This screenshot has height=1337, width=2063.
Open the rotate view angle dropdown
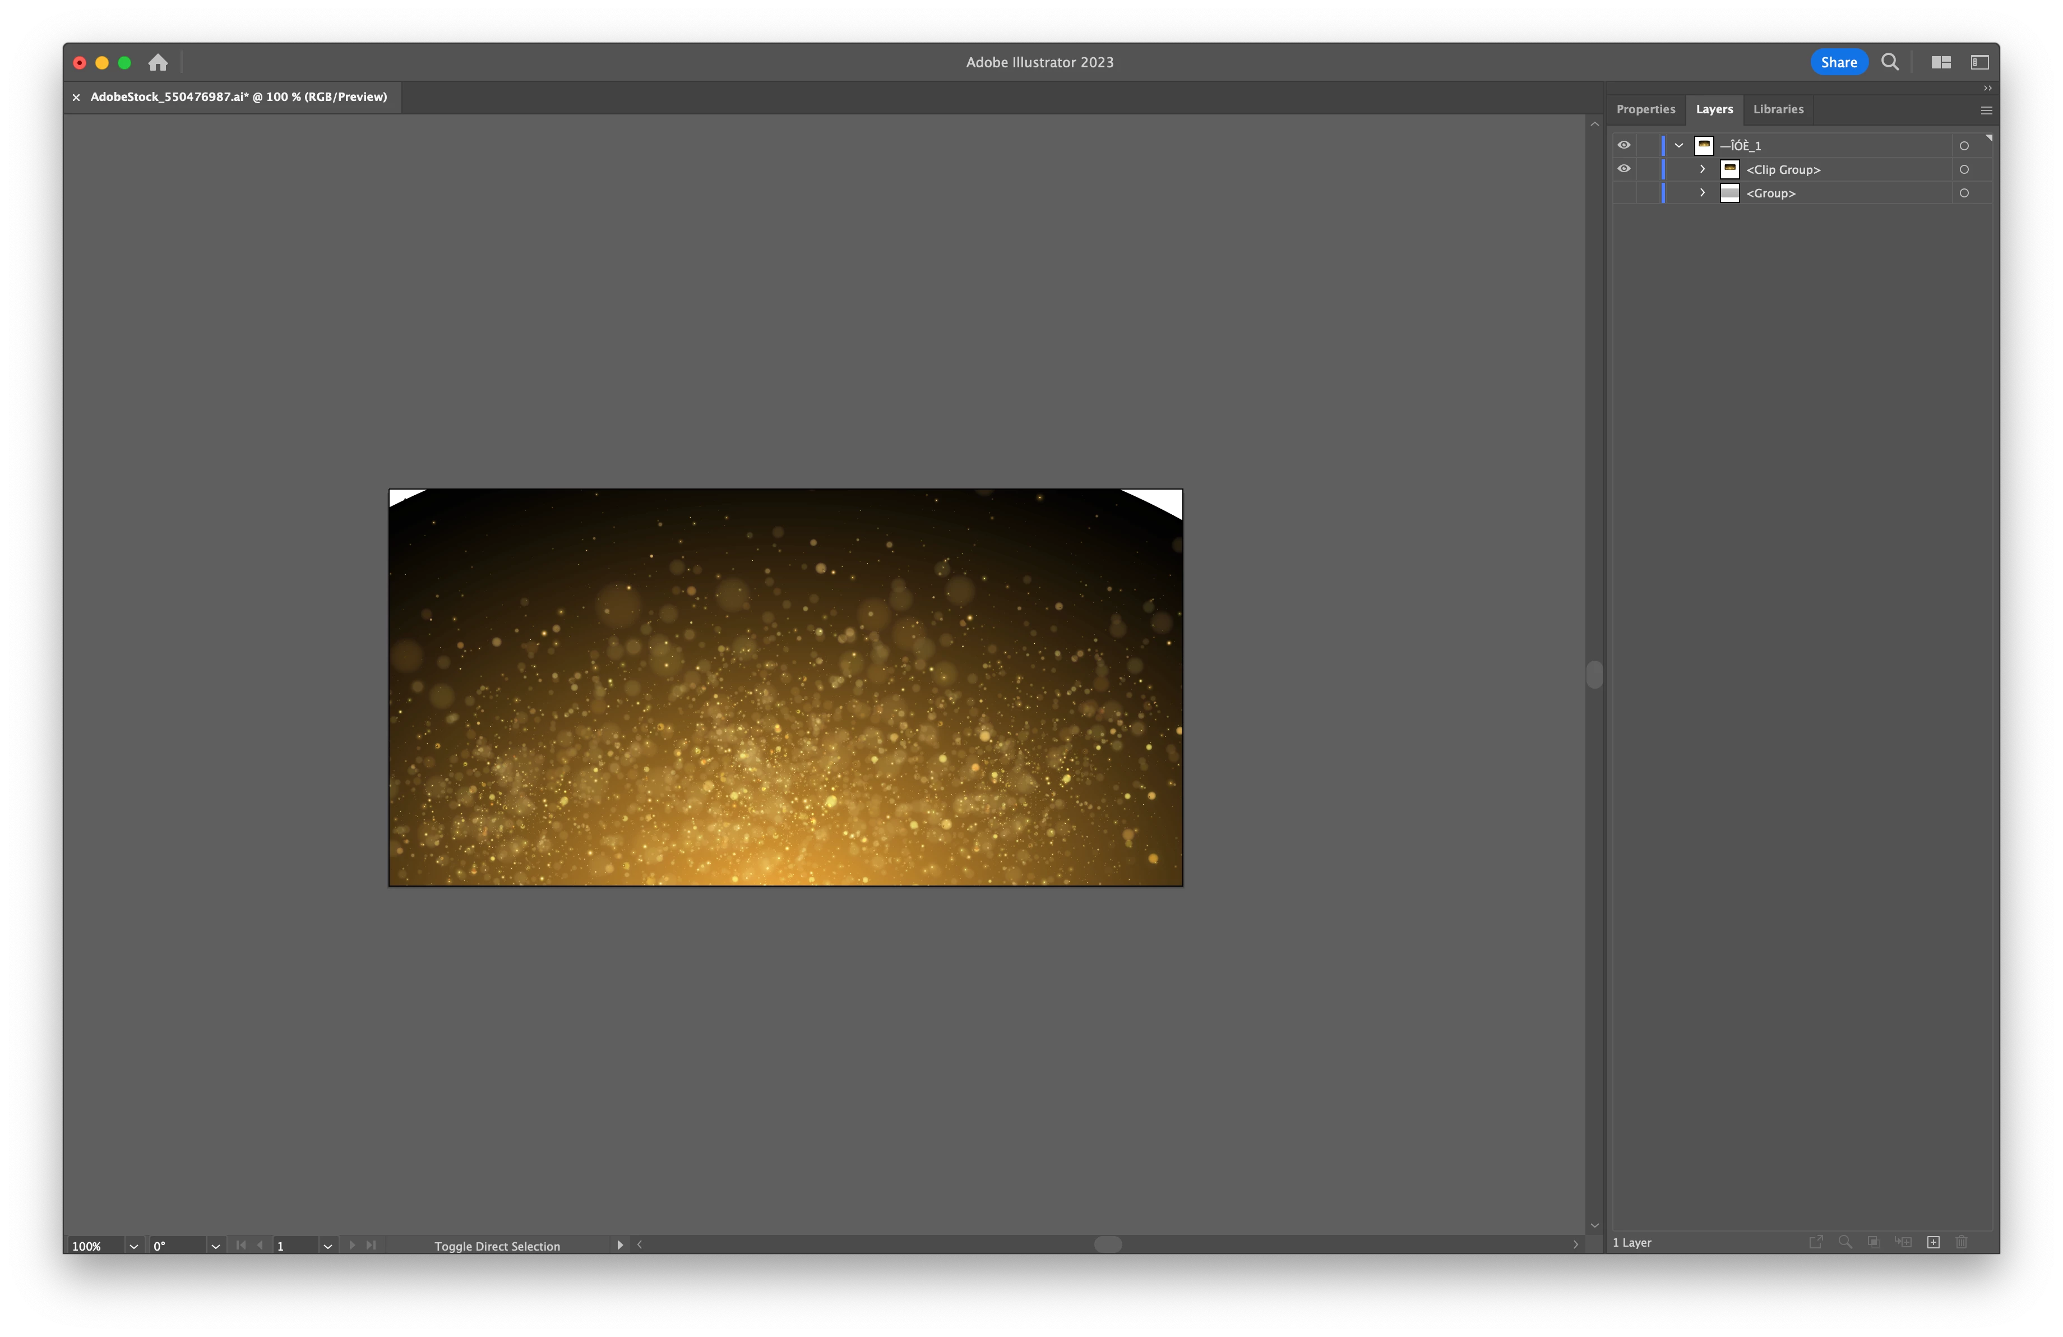[x=216, y=1246]
